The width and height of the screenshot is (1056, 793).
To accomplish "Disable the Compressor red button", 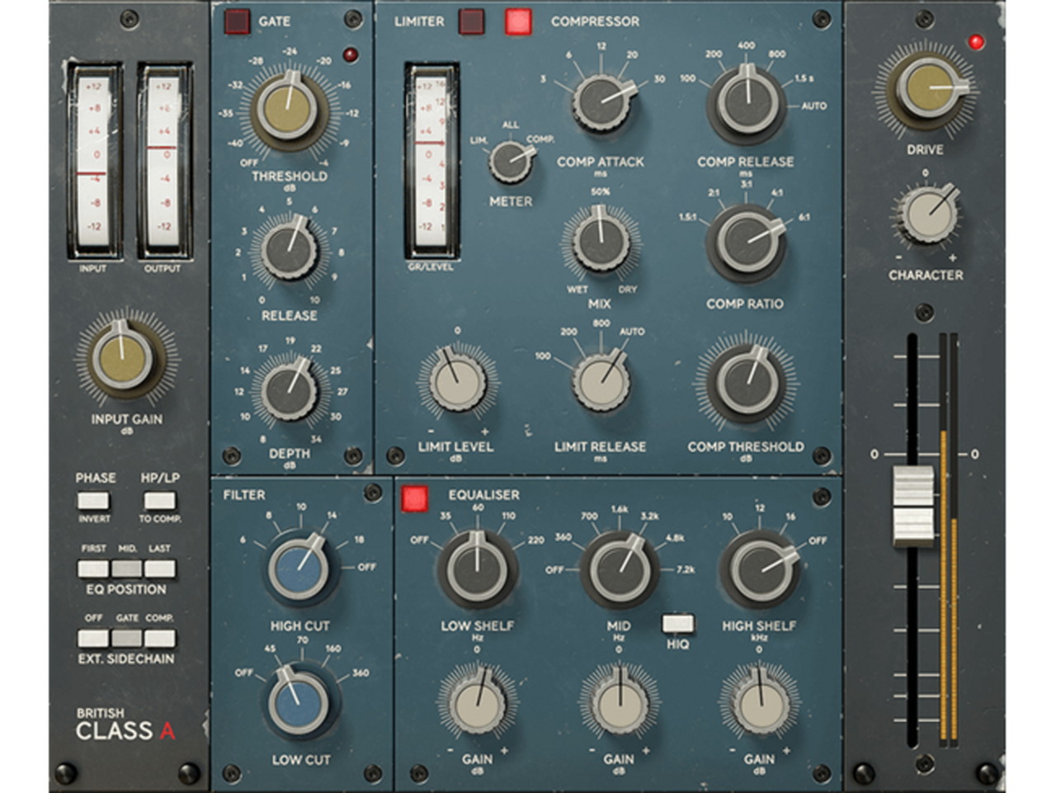I will 518,21.
